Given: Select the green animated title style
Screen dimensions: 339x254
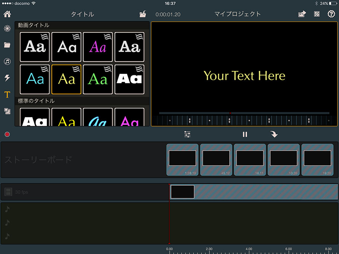Looking at the screenshot, I should pos(98,79).
